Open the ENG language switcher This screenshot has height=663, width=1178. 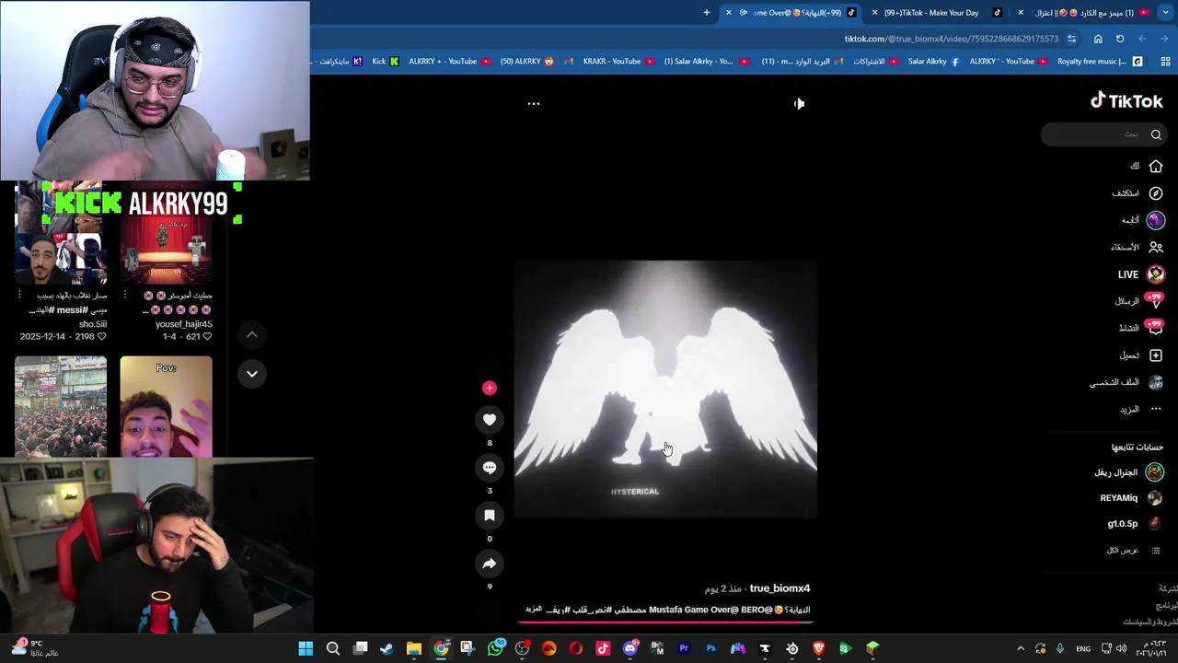point(1083,648)
